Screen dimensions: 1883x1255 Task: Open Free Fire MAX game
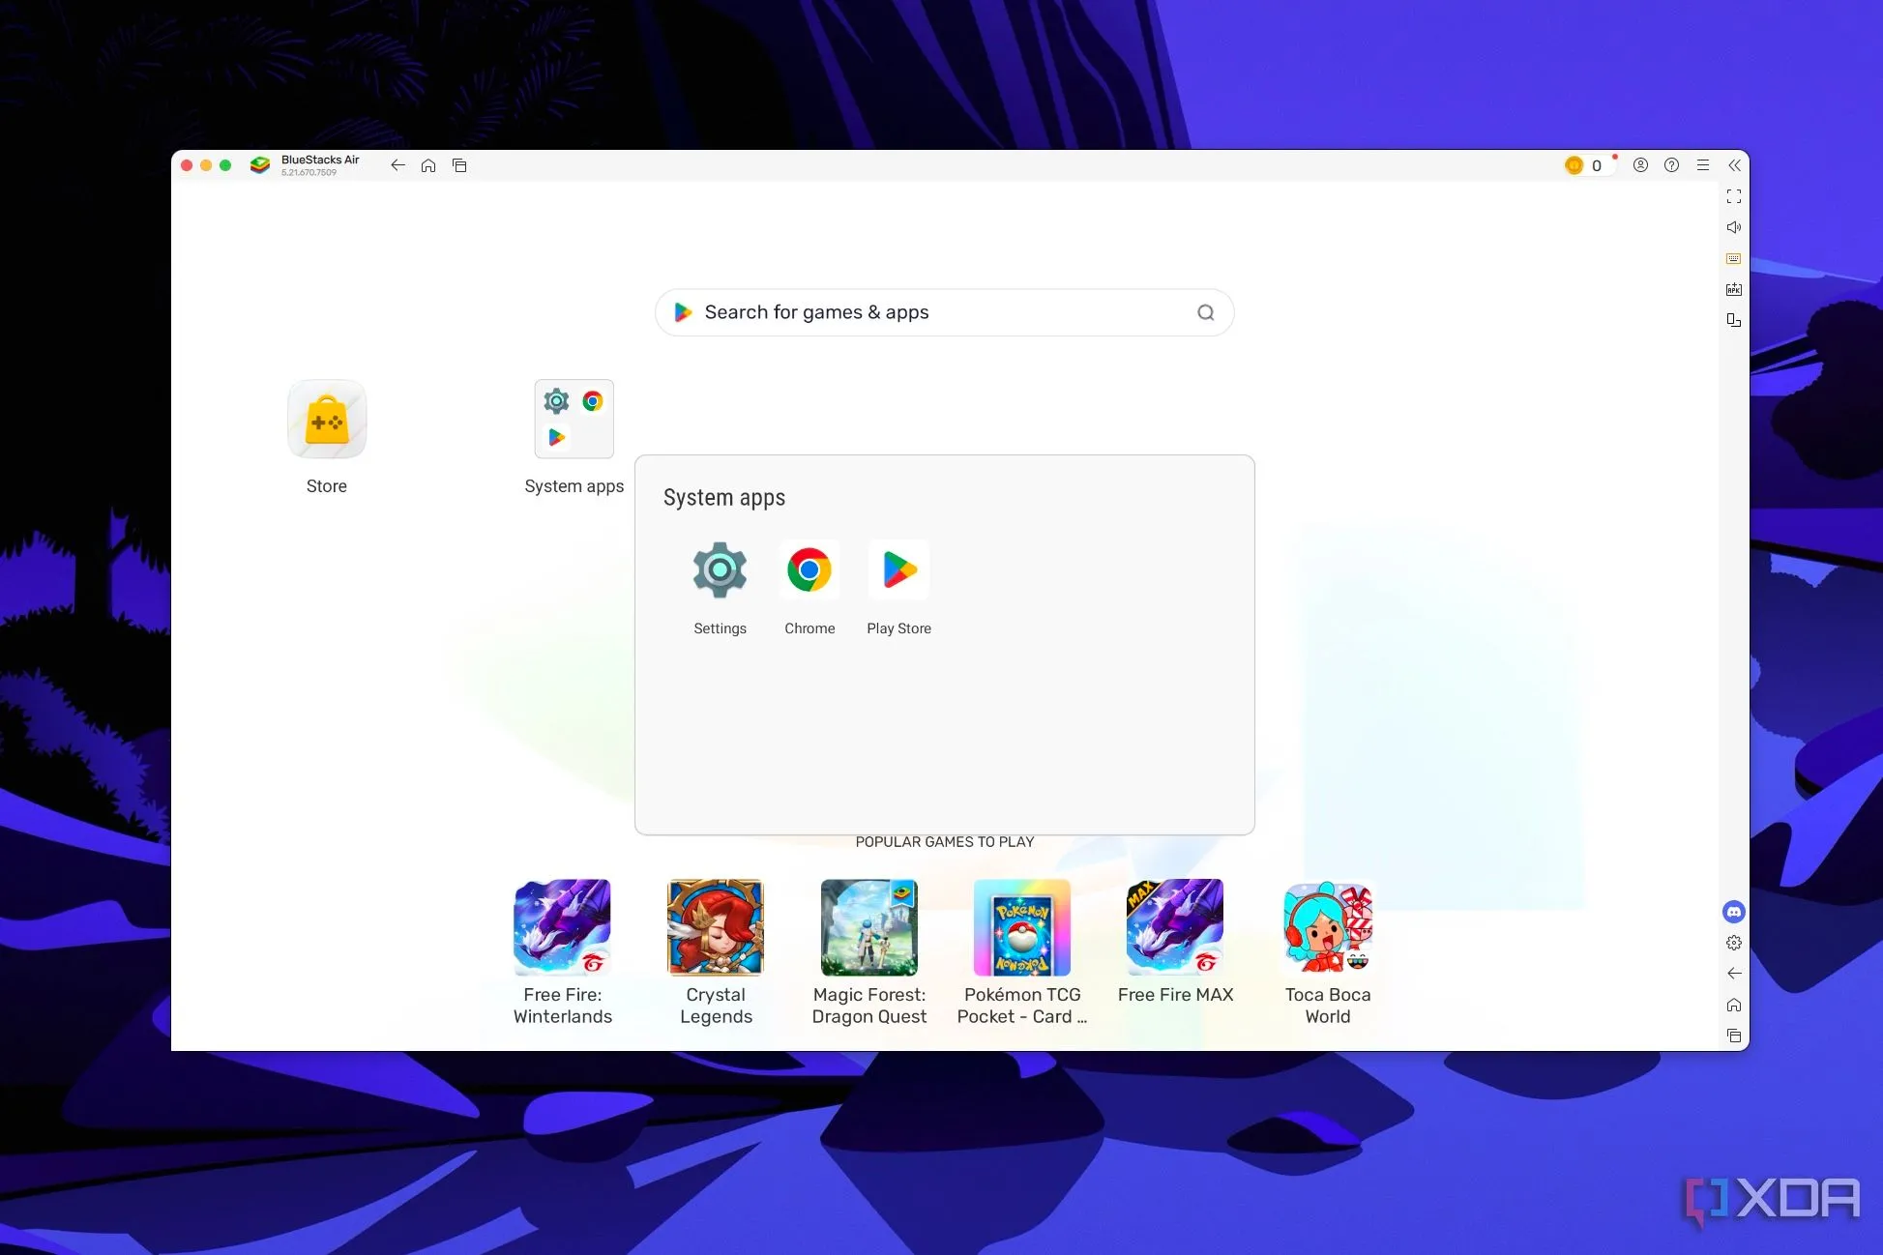click(1175, 927)
